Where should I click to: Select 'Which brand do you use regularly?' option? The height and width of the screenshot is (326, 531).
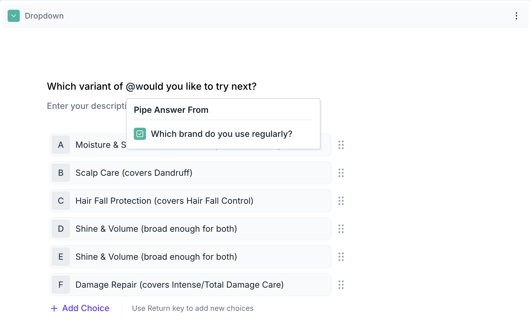tap(221, 134)
